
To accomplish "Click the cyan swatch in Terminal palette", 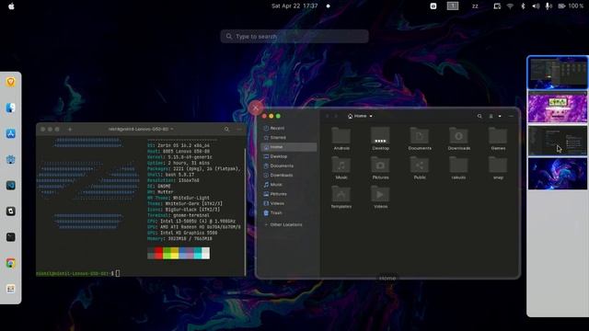I will coord(198,253).
